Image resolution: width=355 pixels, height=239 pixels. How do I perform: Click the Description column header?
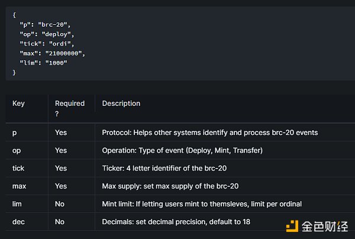point(121,104)
